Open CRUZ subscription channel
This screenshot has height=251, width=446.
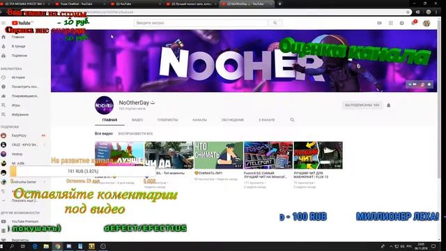[x=25, y=144]
